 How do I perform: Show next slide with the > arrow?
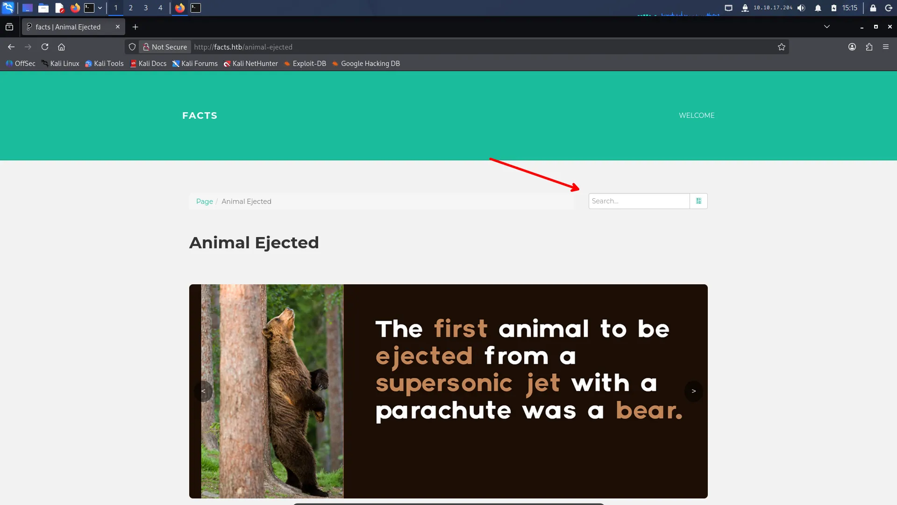(x=694, y=391)
